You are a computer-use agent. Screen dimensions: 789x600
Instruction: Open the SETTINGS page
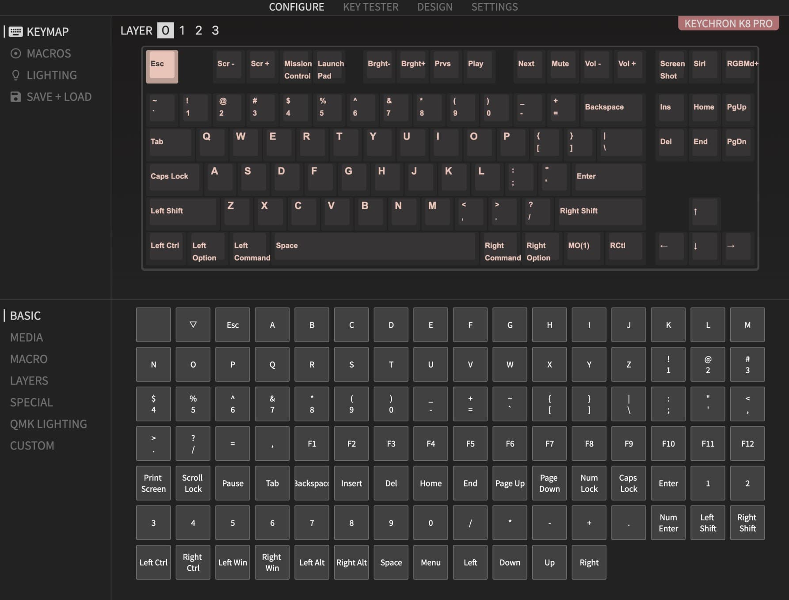[494, 7]
